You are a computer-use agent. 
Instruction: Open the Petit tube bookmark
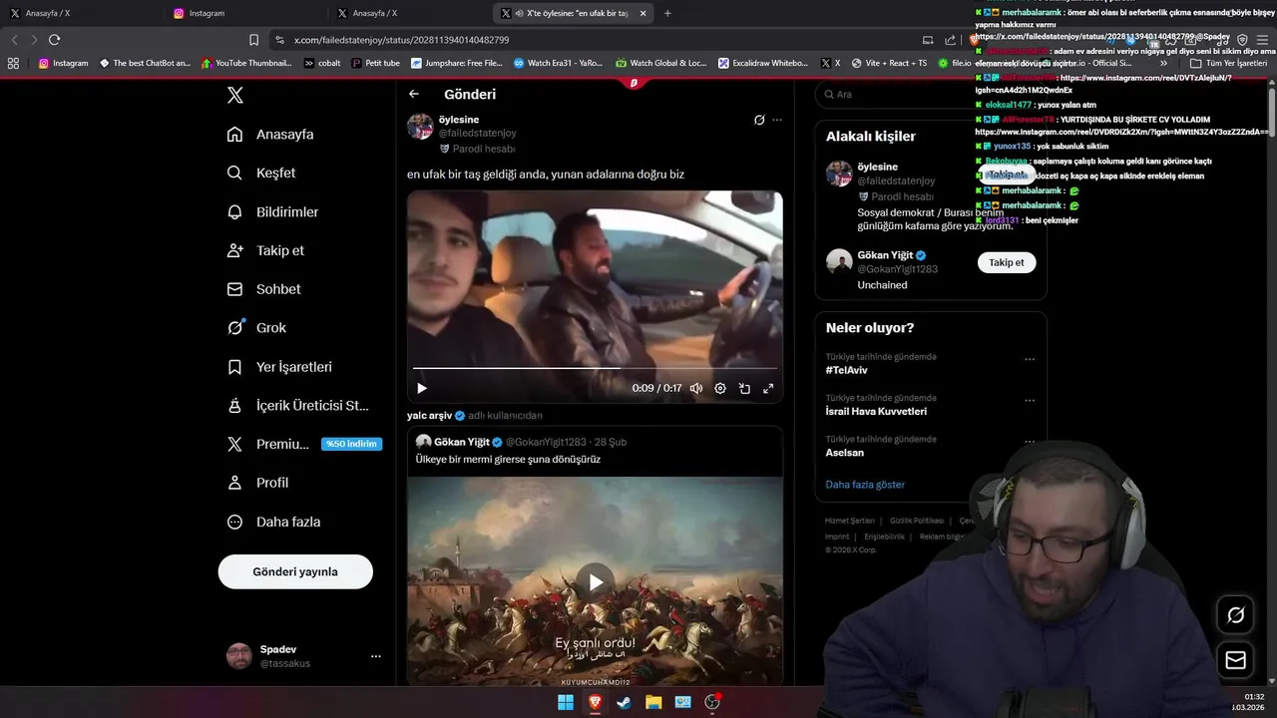coord(375,63)
